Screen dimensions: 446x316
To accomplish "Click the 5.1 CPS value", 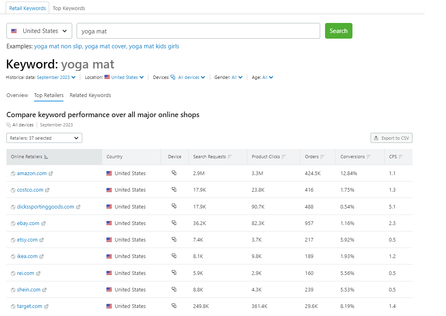I will [x=392, y=207].
